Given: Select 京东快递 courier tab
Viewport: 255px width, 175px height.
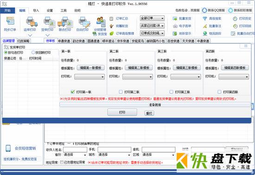Looking at the screenshot, I should [x=123, y=41].
